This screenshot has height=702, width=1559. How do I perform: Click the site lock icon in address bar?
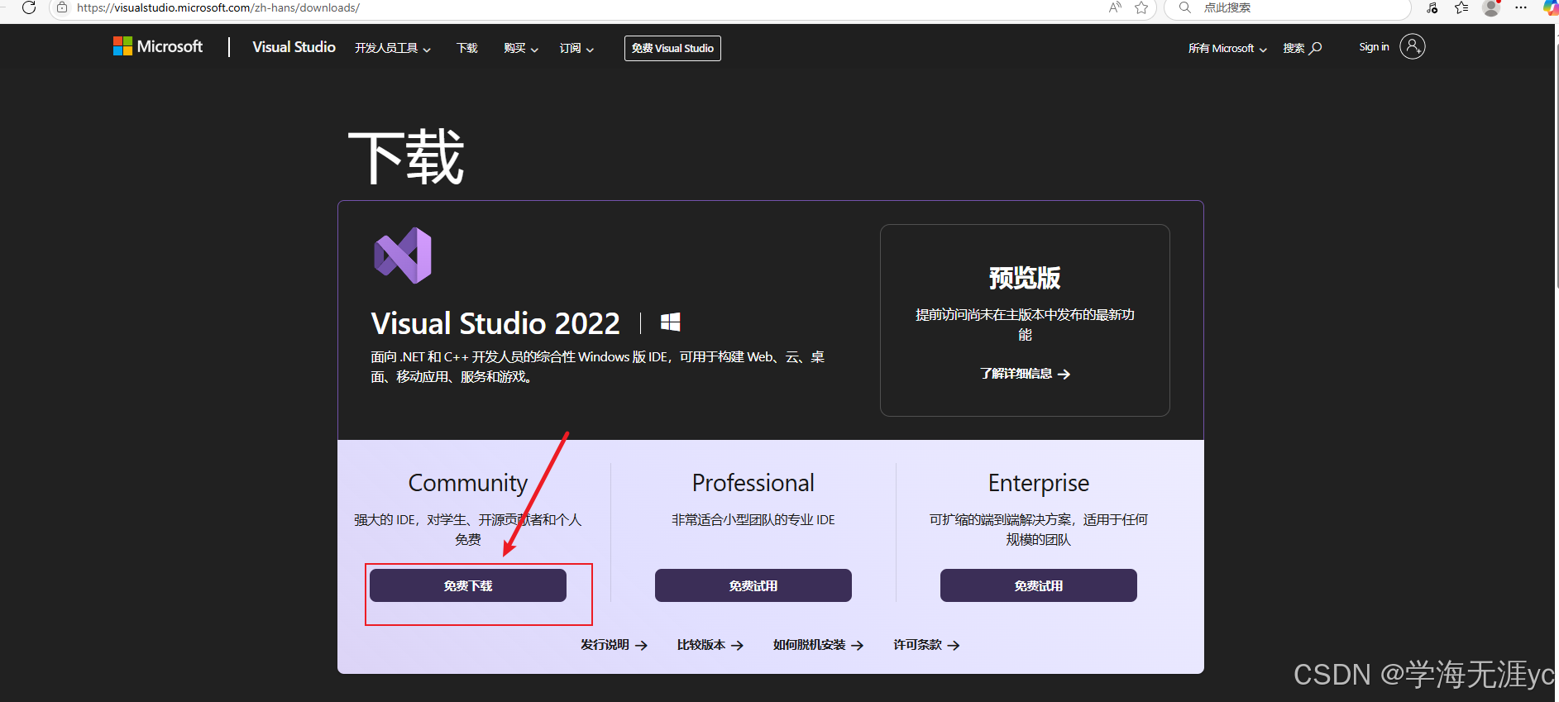point(62,7)
